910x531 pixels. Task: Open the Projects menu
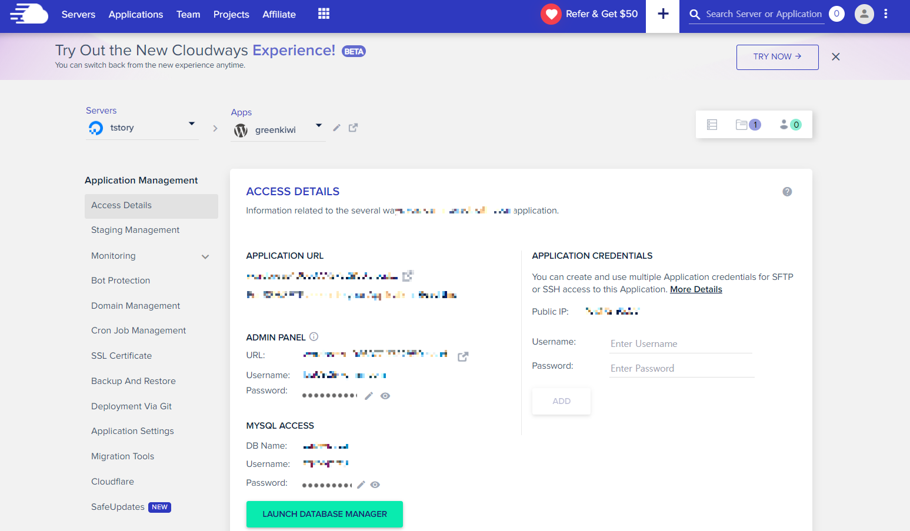[231, 14]
